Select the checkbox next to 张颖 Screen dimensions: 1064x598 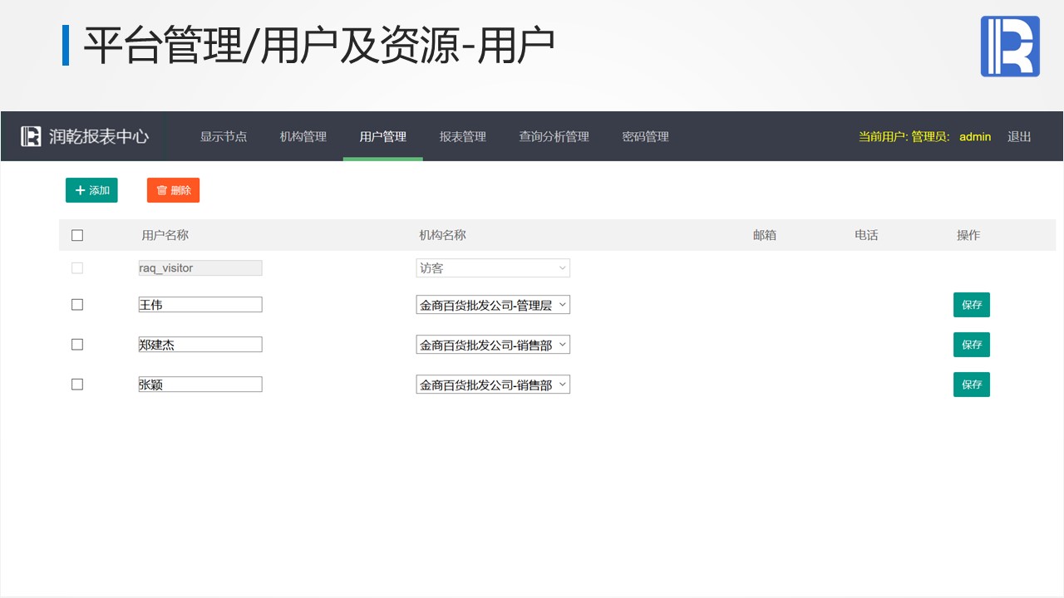pos(77,385)
